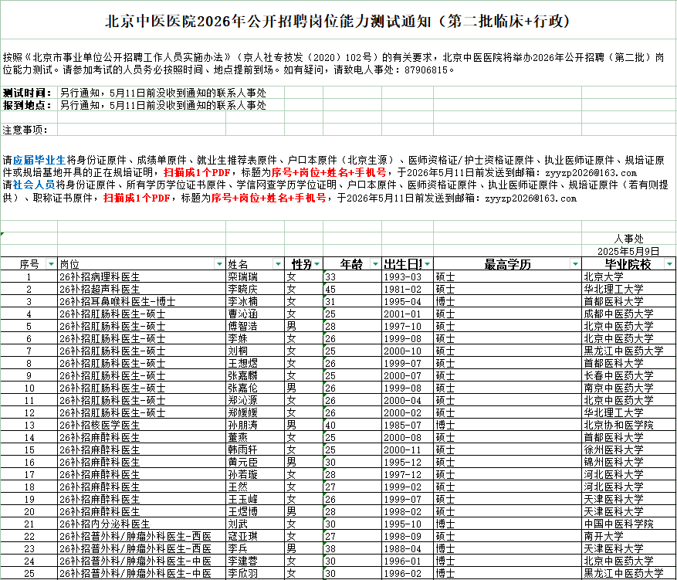677x580 pixels.
Task: Click the name cell 孙若璇
Action: coord(256,475)
